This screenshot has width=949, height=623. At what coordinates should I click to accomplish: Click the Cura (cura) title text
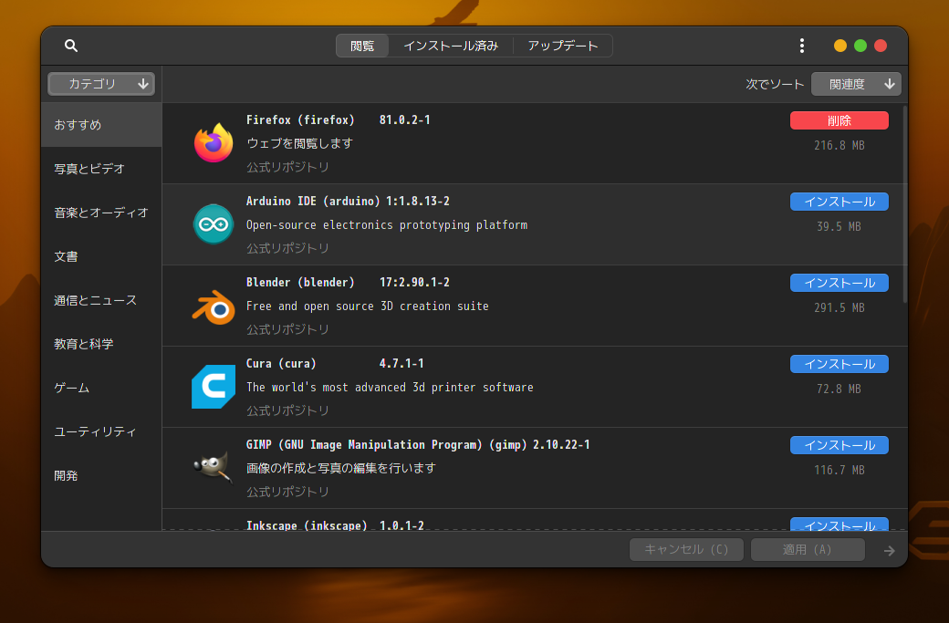pos(281,363)
